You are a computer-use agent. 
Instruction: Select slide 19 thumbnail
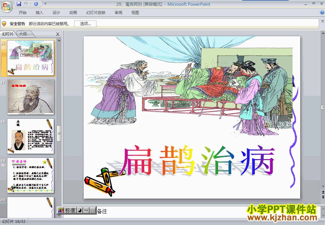[x=31, y=175]
